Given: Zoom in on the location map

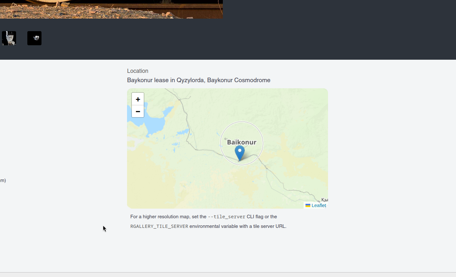Looking at the screenshot, I should [138, 99].
